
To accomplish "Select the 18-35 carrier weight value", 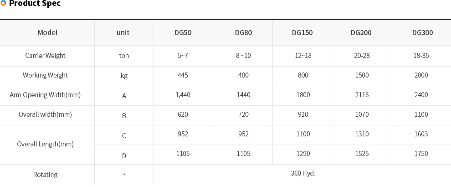I will 421,56.
